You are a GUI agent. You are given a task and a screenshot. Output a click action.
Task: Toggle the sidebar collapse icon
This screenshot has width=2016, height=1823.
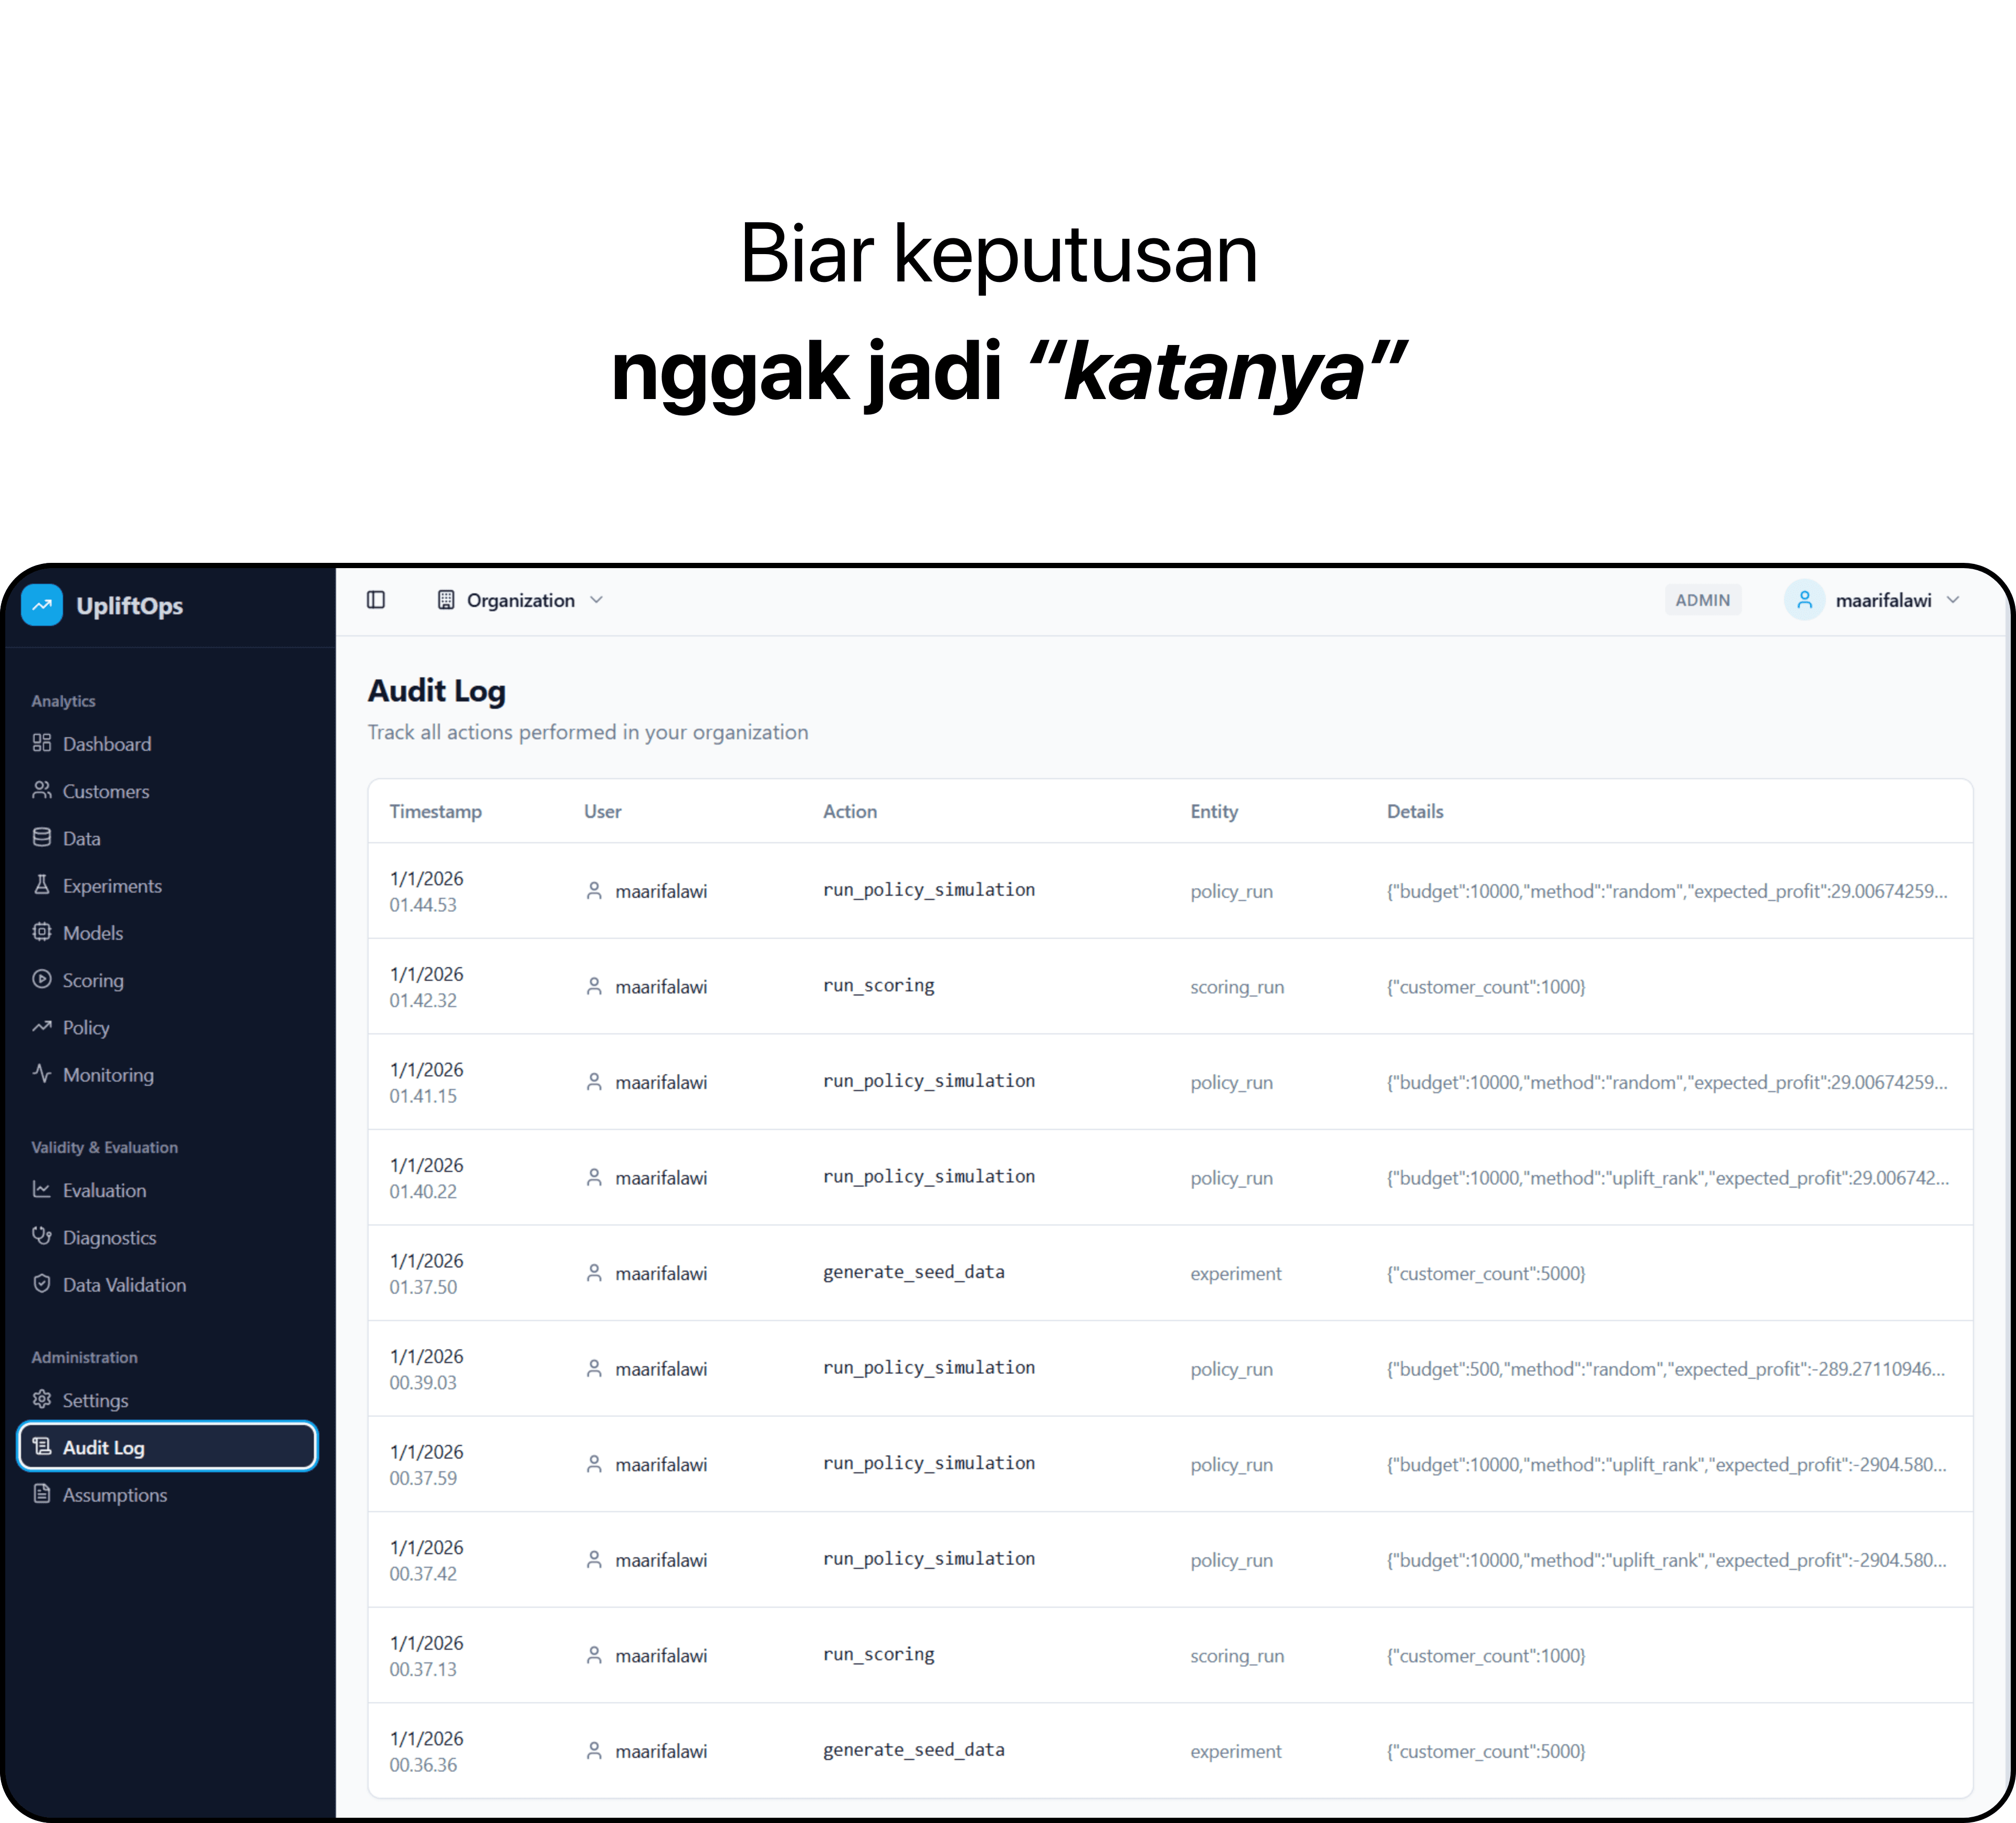(x=376, y=600)
